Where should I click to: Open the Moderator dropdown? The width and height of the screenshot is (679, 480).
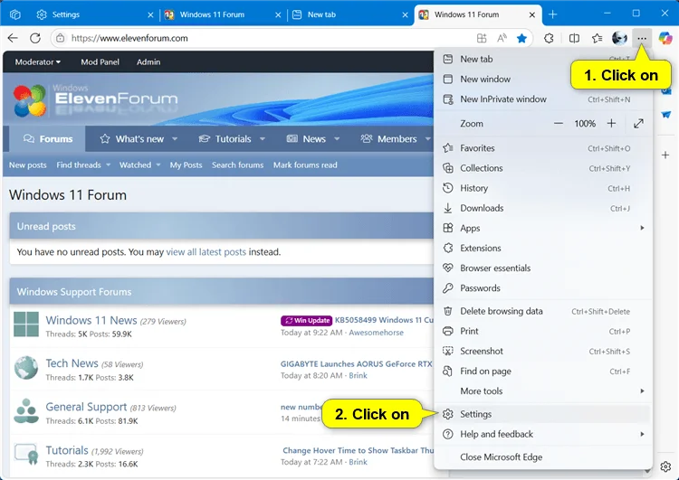tap(38, 62)
